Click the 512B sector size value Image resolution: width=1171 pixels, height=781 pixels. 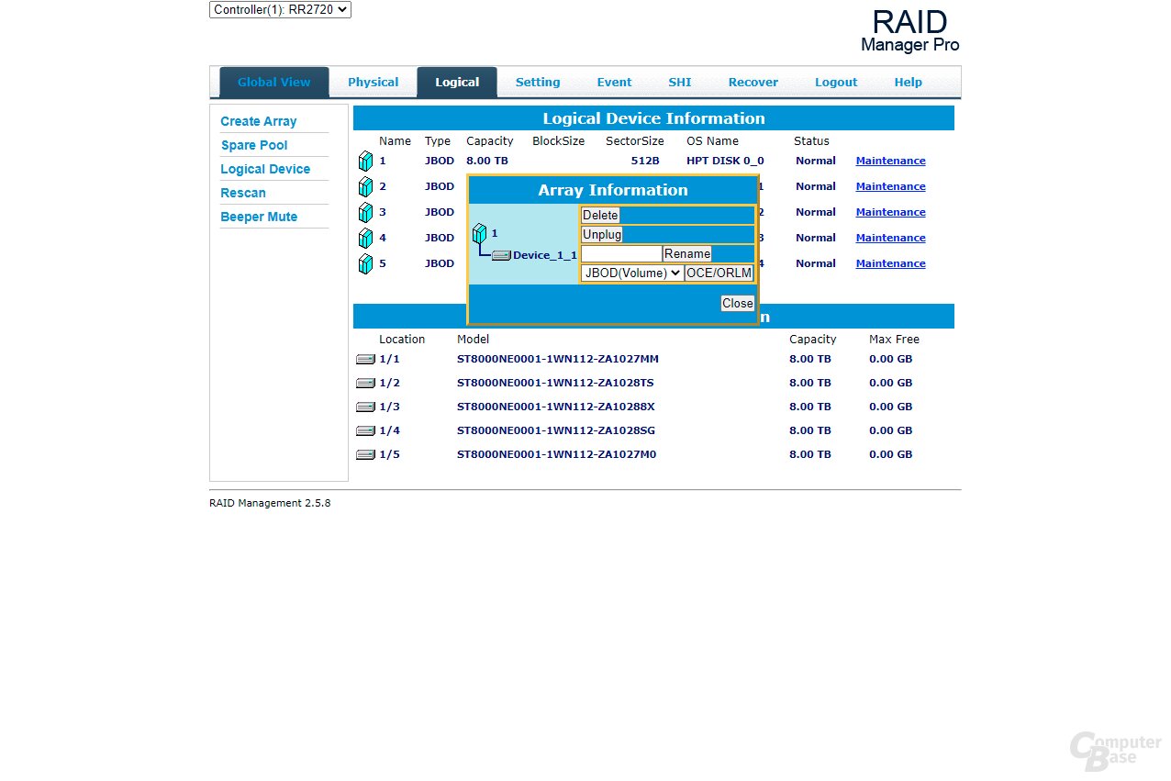645,161
